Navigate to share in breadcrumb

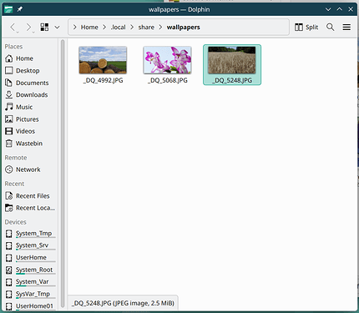(146, 28)
